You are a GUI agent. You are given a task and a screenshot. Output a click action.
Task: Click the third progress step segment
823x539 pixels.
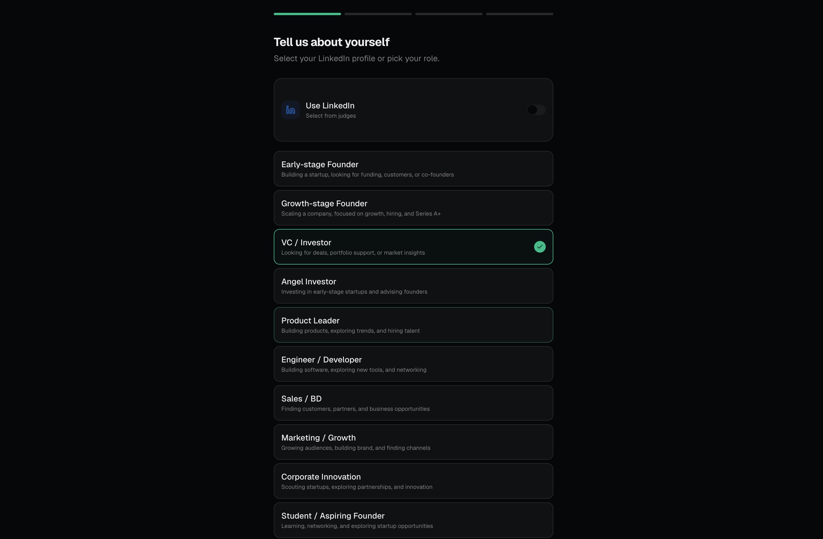pyautogui.click(x=449, y=14)
